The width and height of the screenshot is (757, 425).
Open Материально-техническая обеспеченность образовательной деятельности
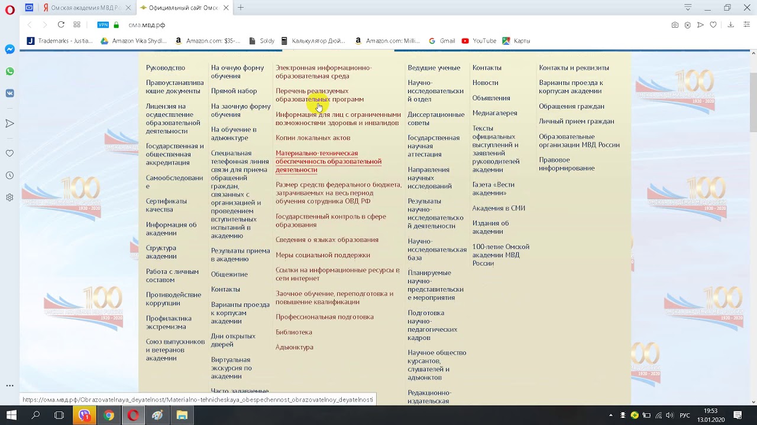[x=328, y=161]
